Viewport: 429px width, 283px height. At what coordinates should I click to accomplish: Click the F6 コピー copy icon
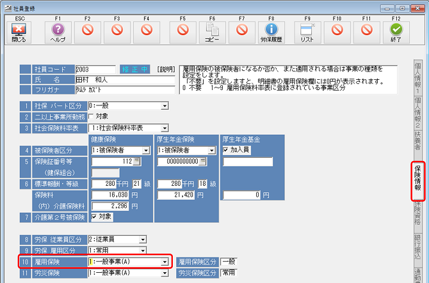213,29
